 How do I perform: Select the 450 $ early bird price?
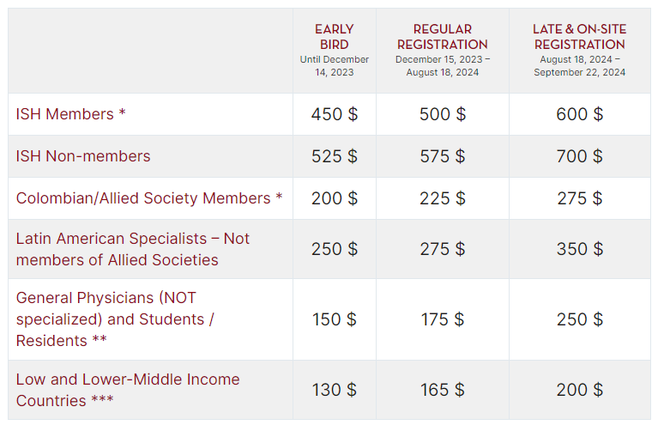tap(334, 114)
